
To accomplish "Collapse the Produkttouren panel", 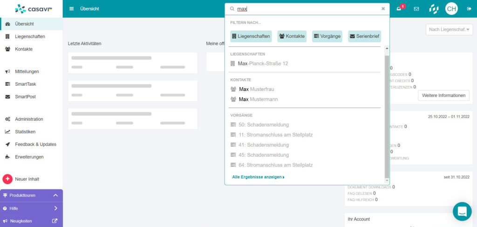I will pos(55,195).
